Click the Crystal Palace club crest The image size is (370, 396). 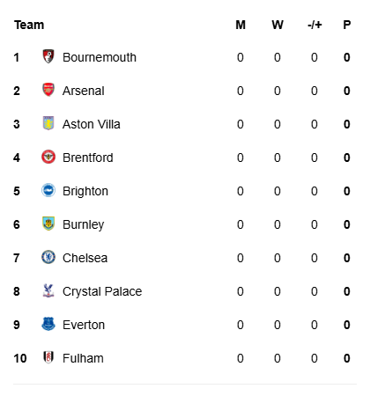coord(48,290)
